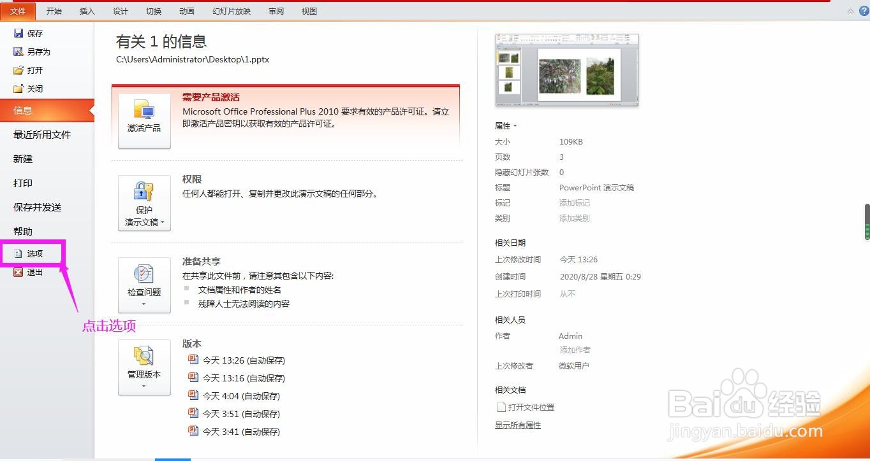Open the 今天 13:26 autosave version
The width and height of the screenshot is (870, 461).
coord(237,360)
